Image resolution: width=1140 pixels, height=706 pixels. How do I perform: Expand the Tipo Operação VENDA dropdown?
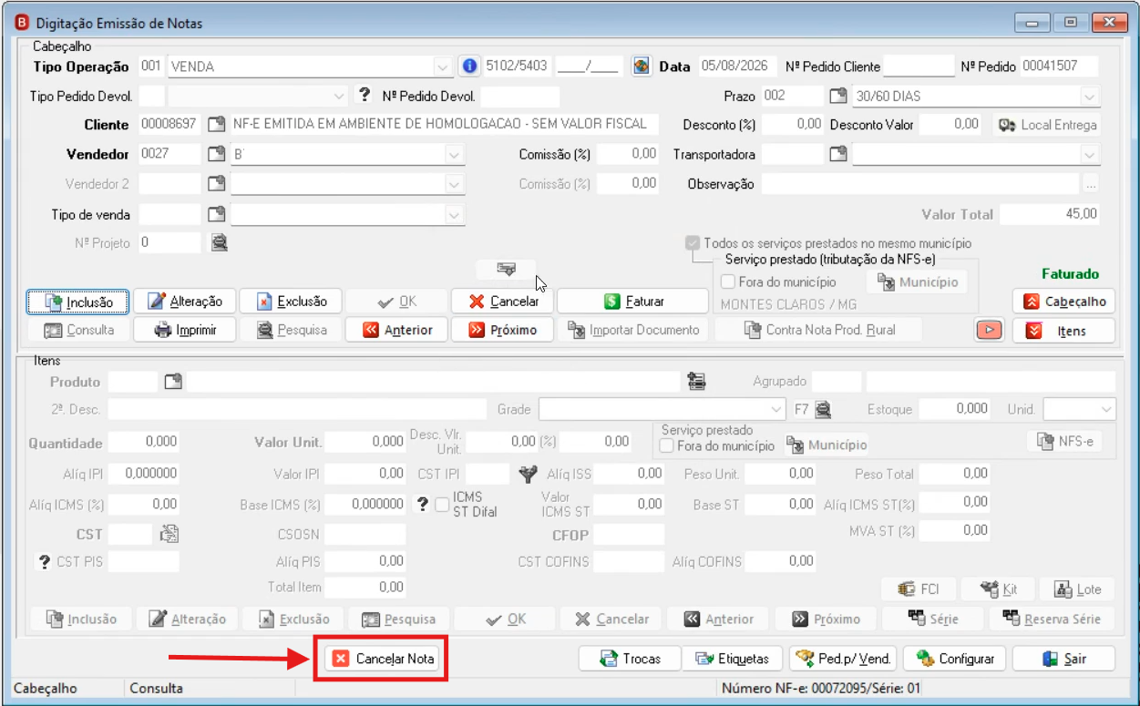443,67
